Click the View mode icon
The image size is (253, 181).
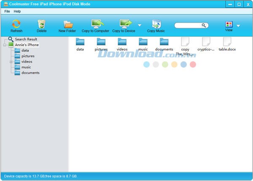coord(229,25)
